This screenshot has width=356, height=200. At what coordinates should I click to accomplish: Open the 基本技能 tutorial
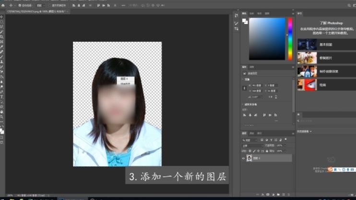tap(326, 45)
